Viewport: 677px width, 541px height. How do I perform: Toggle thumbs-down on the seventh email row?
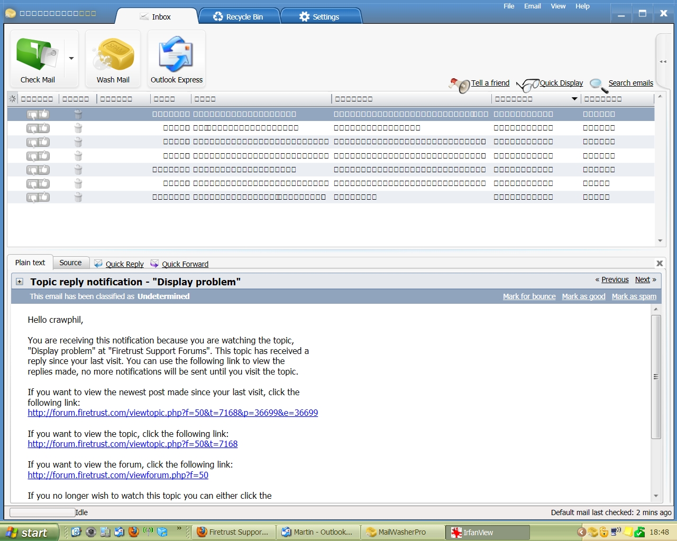point(32,197)
